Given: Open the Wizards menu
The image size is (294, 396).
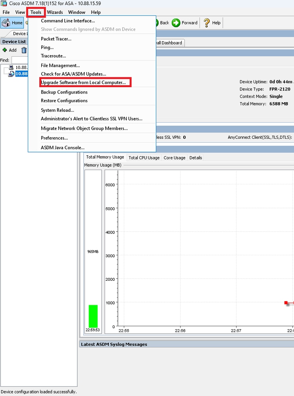Looking at the screenshot, I should (55, 12).
